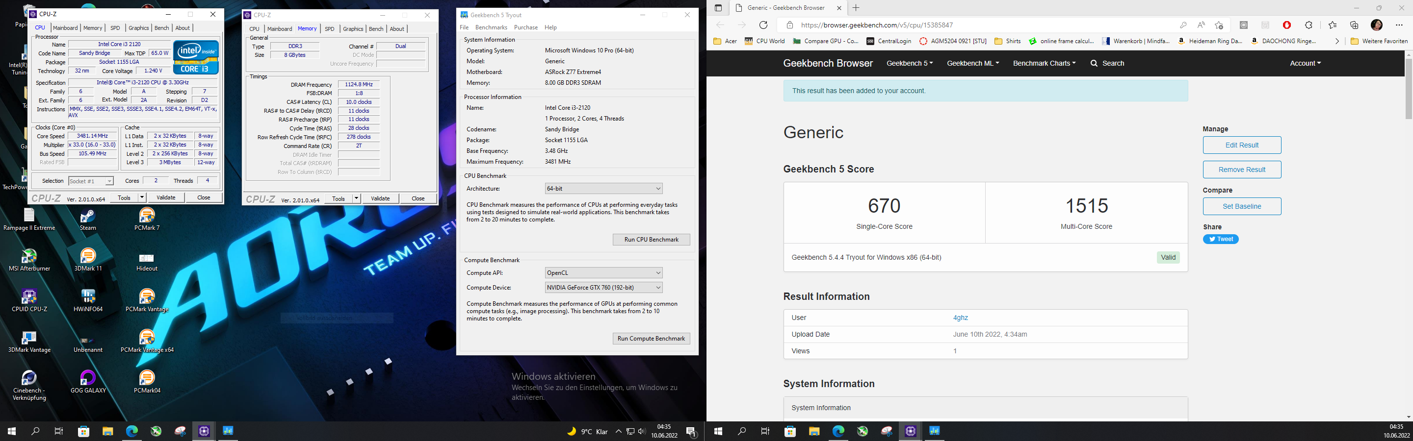The width and height of the screenshot is (1413, 441).
Task: Click Search in the Geekbench navbar
Action: 1107,63
